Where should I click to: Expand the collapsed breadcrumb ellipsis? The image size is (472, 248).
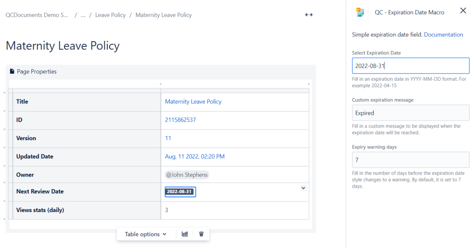point(83,15)
